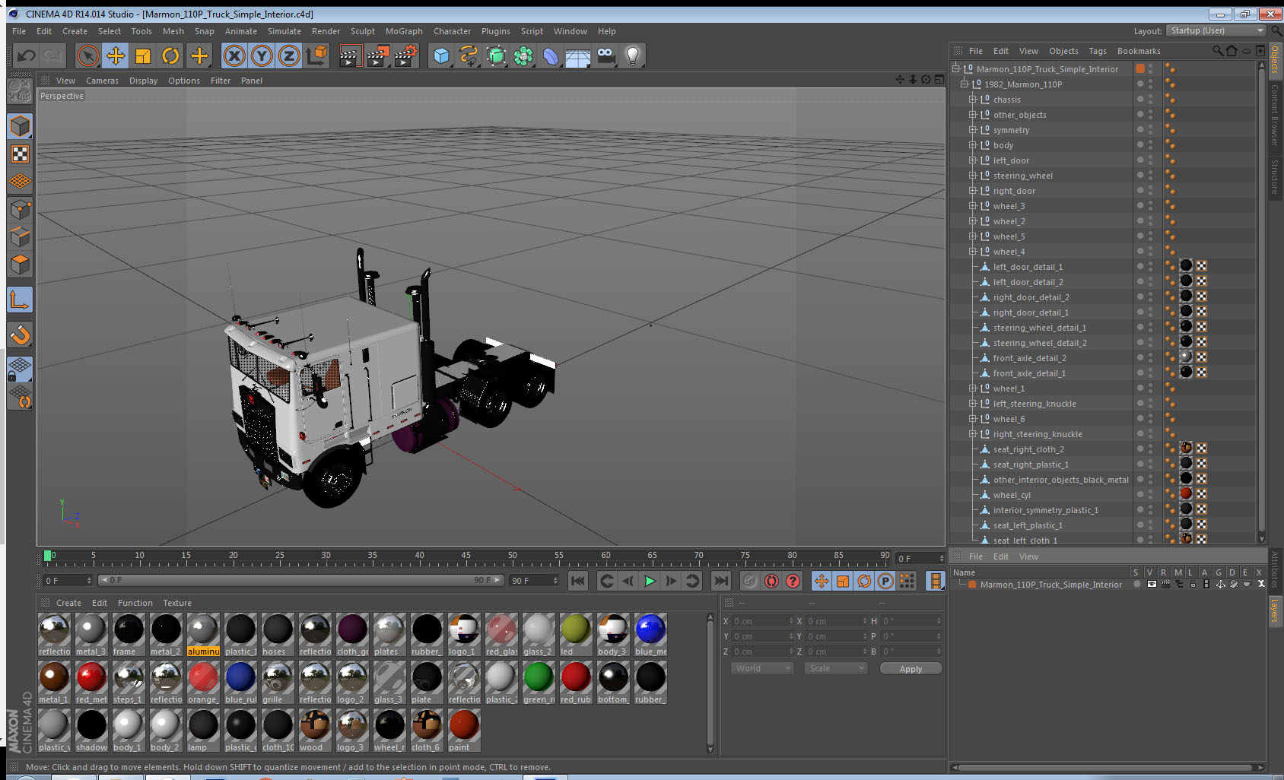Image resolution: width=1284 pixels, height=780 pixels.
Task: Activate the Move tool in top toolbar
Action: point(116,55)
